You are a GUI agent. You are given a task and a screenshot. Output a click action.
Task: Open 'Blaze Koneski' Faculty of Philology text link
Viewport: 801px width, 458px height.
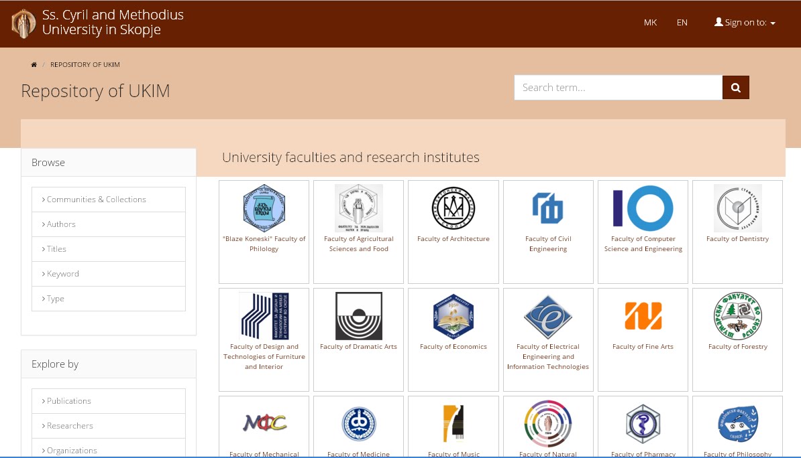tap(264, 244)
